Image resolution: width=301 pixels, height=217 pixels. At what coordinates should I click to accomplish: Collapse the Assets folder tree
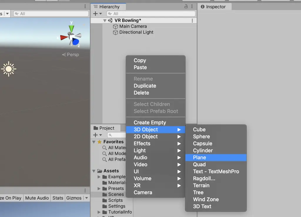[x=94, y=171]
